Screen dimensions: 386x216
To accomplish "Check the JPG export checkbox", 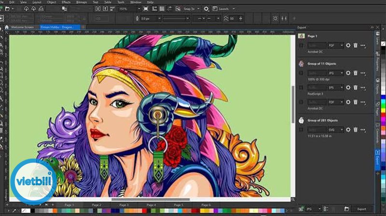I will (x=301, y=73).
